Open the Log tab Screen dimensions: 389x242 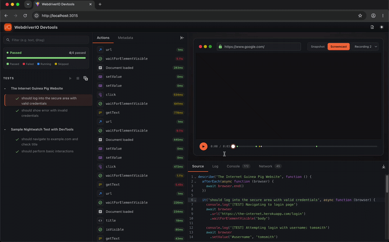click(215, 166)
